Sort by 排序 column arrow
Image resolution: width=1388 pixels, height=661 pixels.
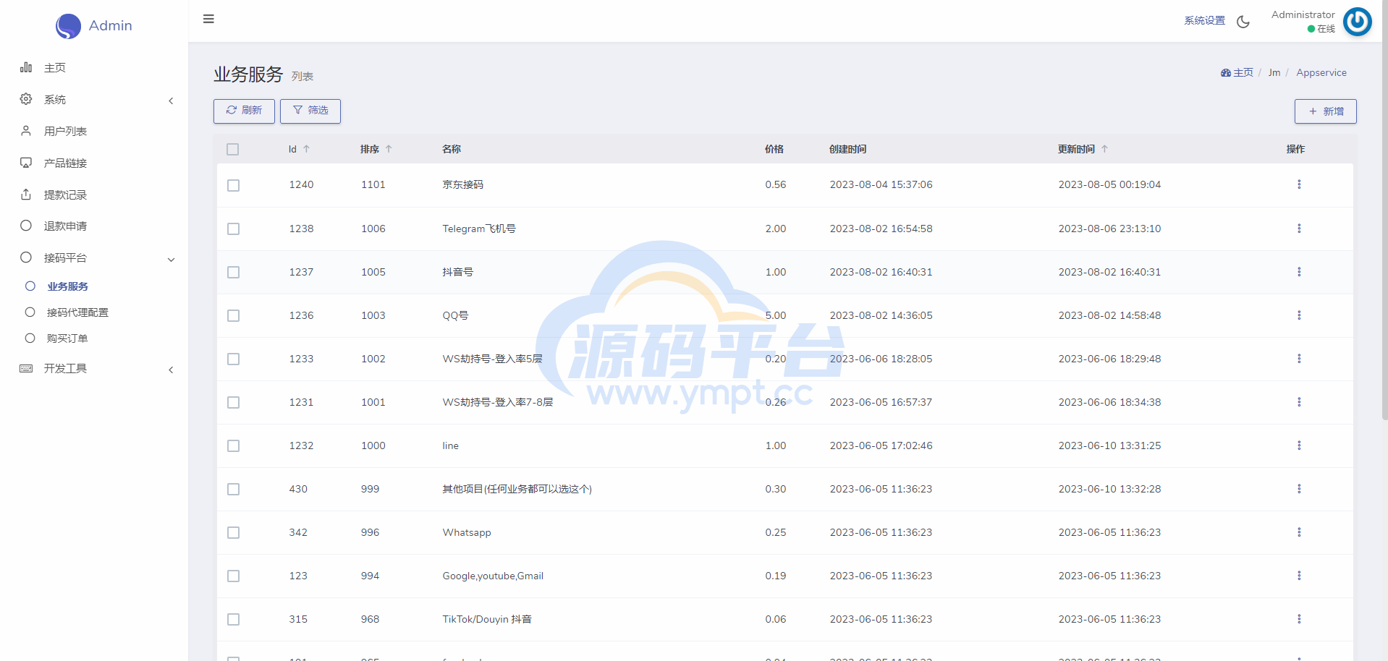pos(389,149)
